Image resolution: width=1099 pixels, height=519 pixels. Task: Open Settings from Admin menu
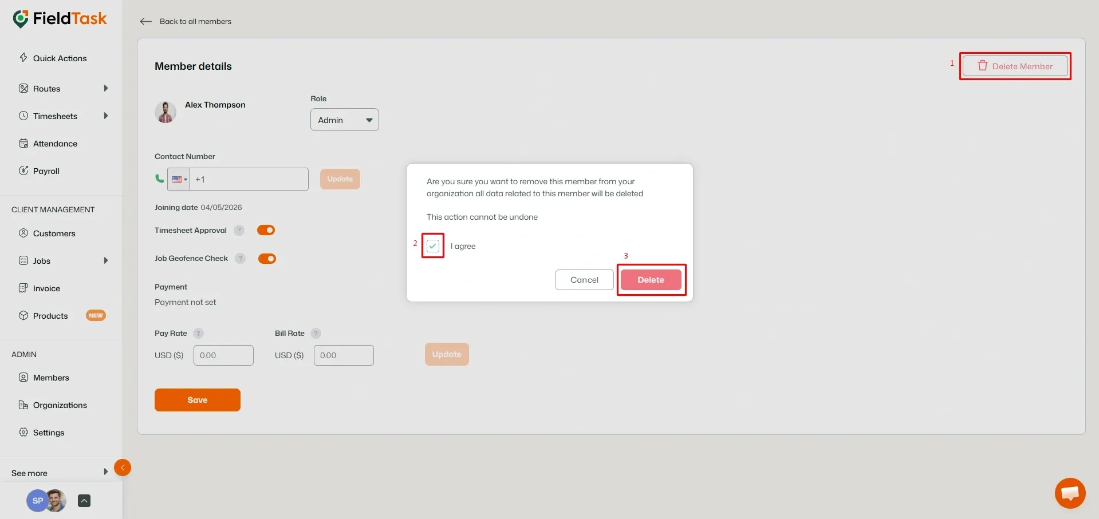click(49, 433)
